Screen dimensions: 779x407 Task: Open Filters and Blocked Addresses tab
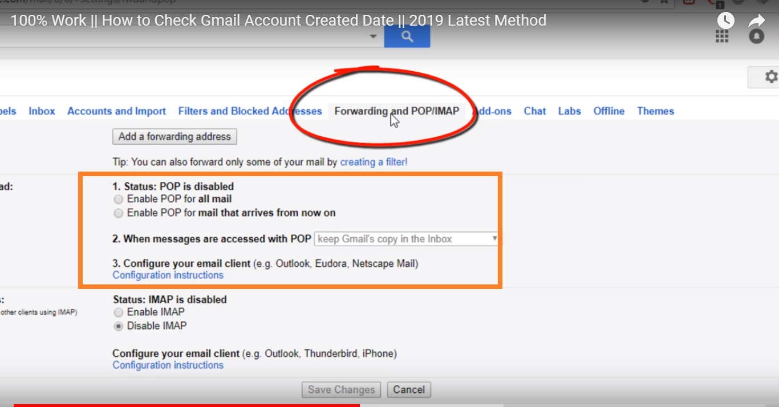pos(250,111)
